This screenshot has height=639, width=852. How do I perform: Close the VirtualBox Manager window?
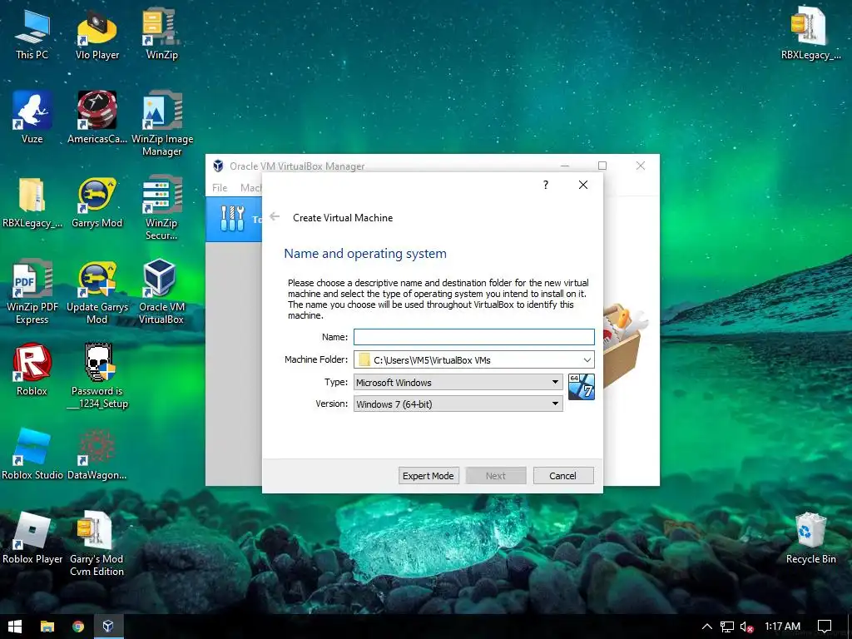tap(641, 166)
